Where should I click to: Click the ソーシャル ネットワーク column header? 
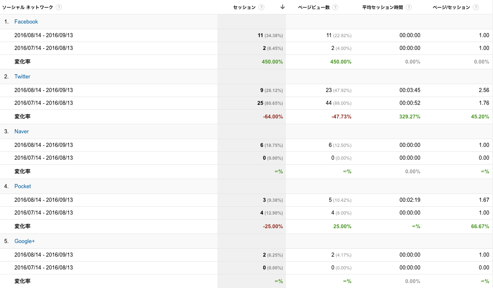point(28,7)
